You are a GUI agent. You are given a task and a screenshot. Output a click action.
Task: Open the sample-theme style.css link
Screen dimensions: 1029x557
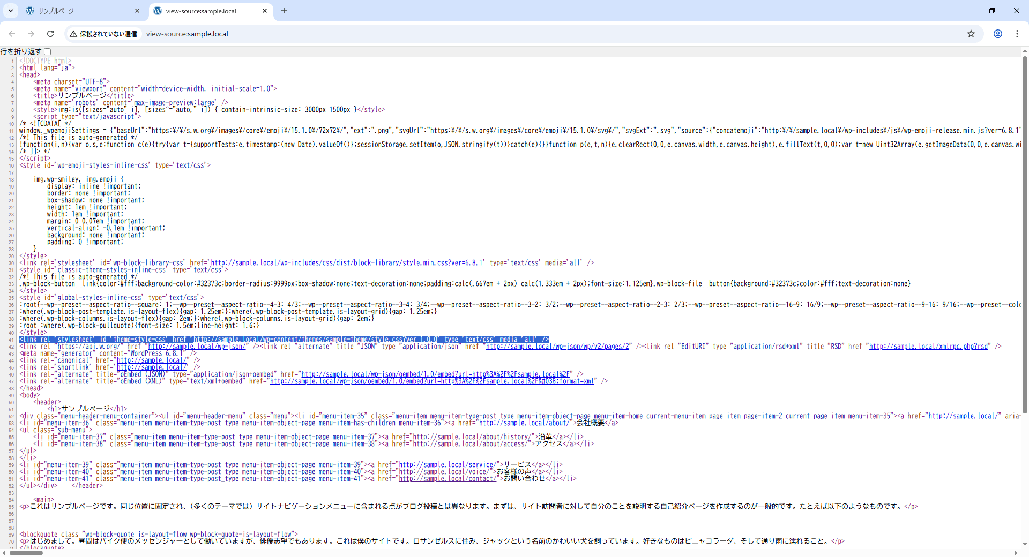(x=316, y=340)
